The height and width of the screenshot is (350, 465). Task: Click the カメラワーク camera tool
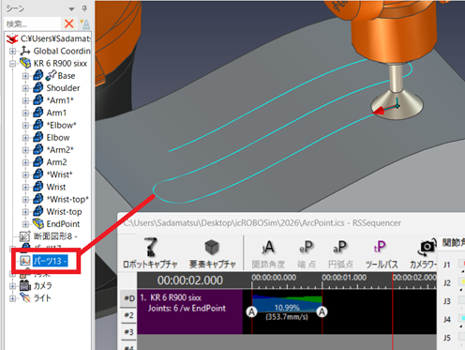(x=425, y=254)
